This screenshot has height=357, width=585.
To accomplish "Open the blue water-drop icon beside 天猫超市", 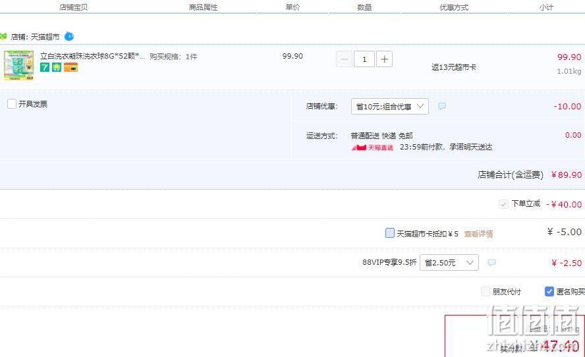I will pos(69,37).
